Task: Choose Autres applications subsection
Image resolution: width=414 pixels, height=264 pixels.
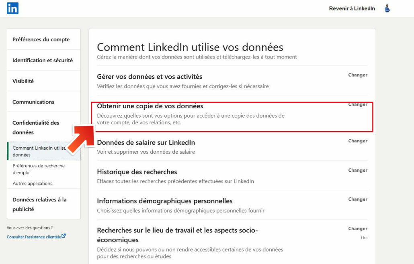Action: point(33,183)
